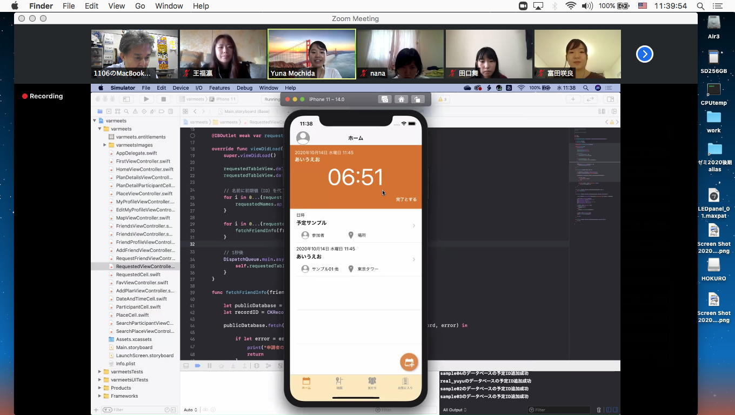Viewport: 735px width, 415px height.
Task: Toggle the Xcode navigator sidebar button
Action: coord(126,99)
